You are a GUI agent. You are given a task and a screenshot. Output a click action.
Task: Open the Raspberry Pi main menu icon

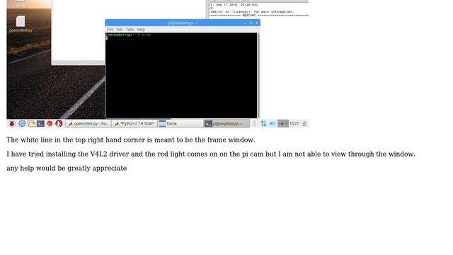click(12, 123)
